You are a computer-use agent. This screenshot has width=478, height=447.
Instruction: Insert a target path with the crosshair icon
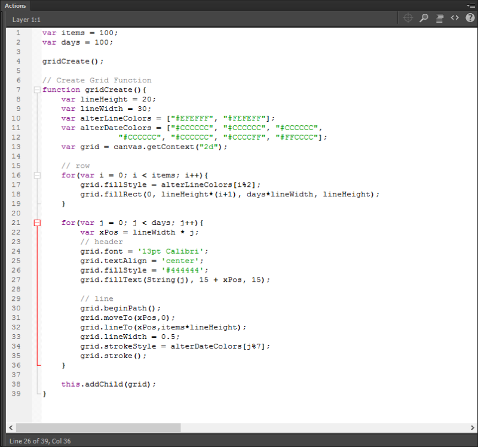point(407,18)
